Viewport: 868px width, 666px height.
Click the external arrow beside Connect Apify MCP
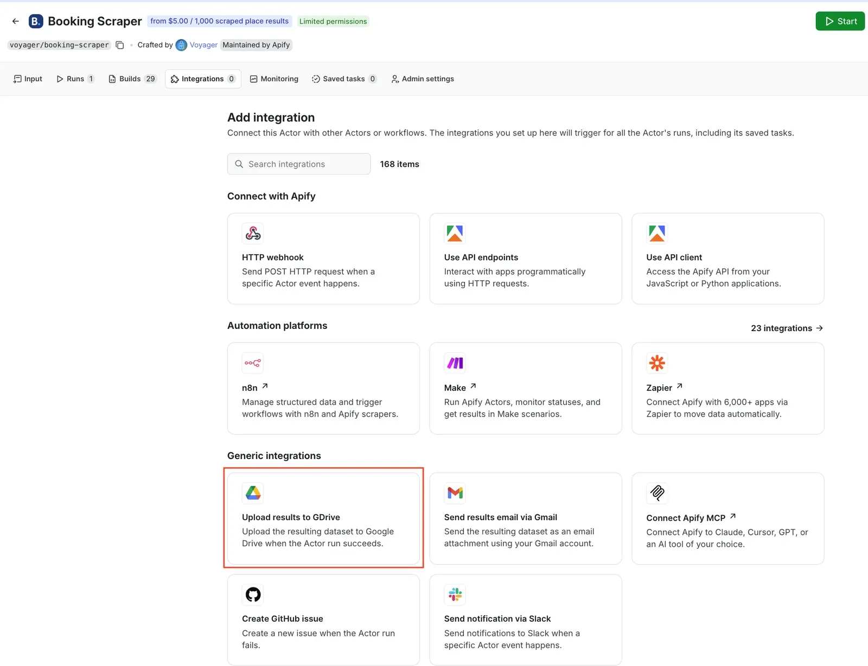(732, 516)
